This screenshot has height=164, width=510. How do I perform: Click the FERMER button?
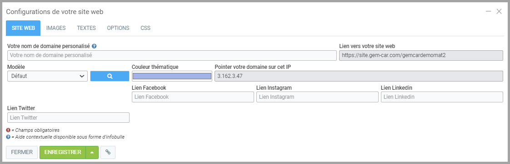point(22,152)
